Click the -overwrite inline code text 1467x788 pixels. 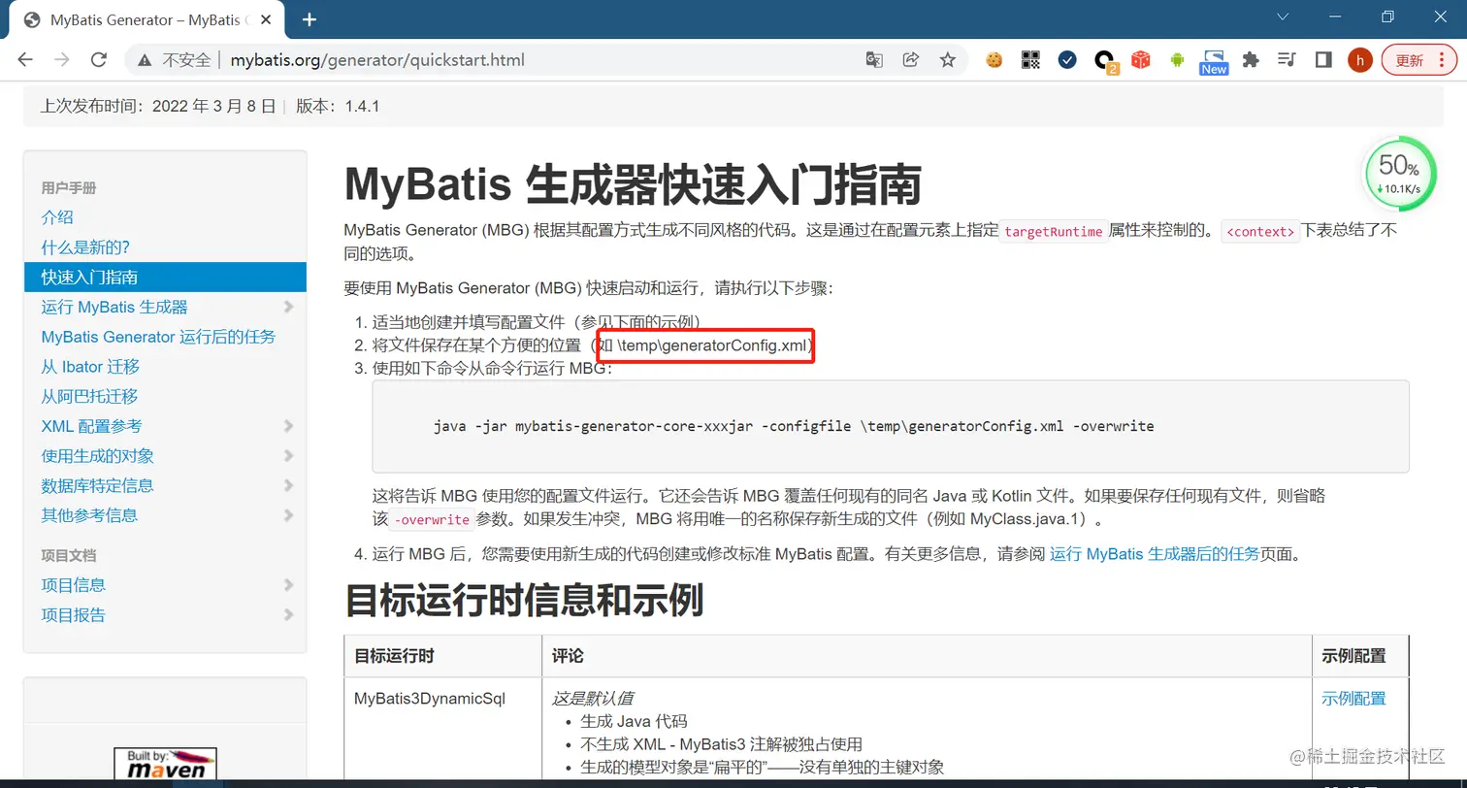click(431, 519)
